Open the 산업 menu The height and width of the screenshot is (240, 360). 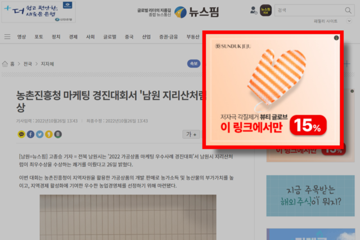[146, 37]
